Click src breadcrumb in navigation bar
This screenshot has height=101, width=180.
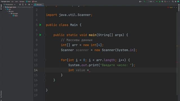[12, 1]
